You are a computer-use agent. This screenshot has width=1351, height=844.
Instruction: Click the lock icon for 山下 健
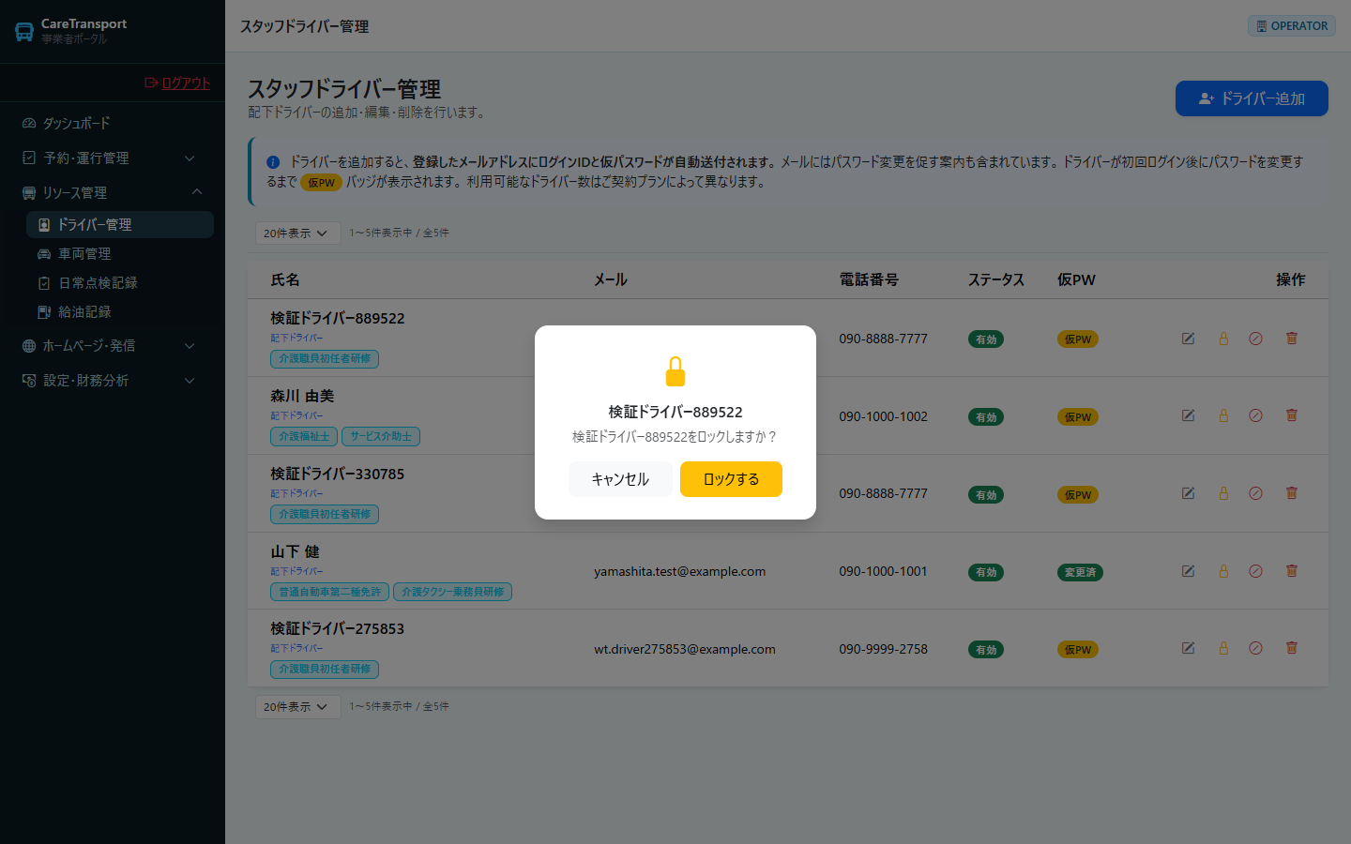pos(1223,571)
